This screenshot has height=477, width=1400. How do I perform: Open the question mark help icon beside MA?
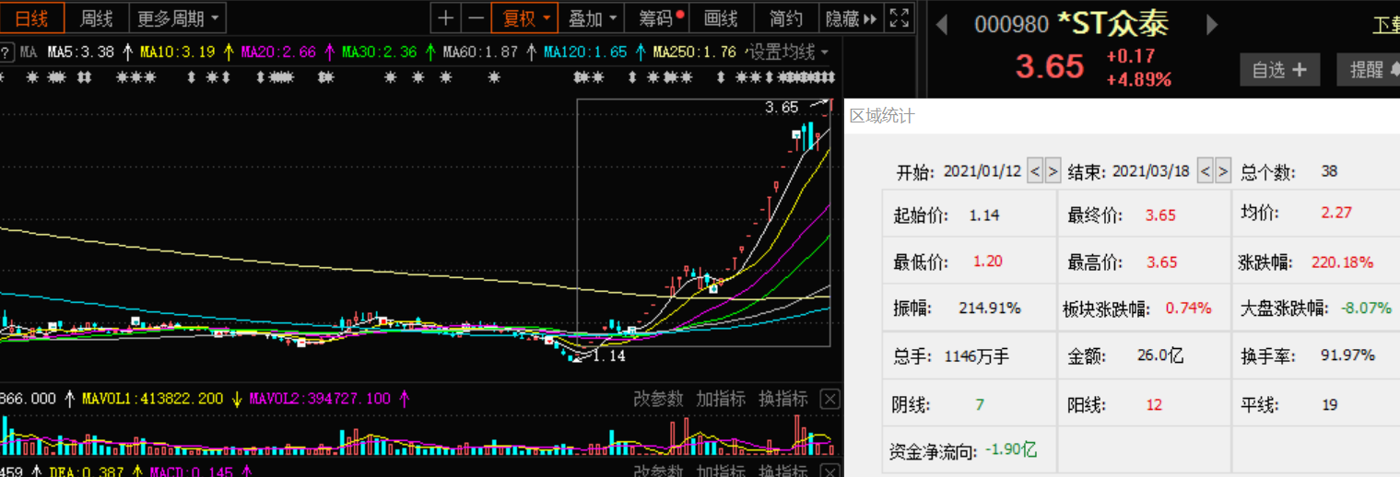point(6,52)
